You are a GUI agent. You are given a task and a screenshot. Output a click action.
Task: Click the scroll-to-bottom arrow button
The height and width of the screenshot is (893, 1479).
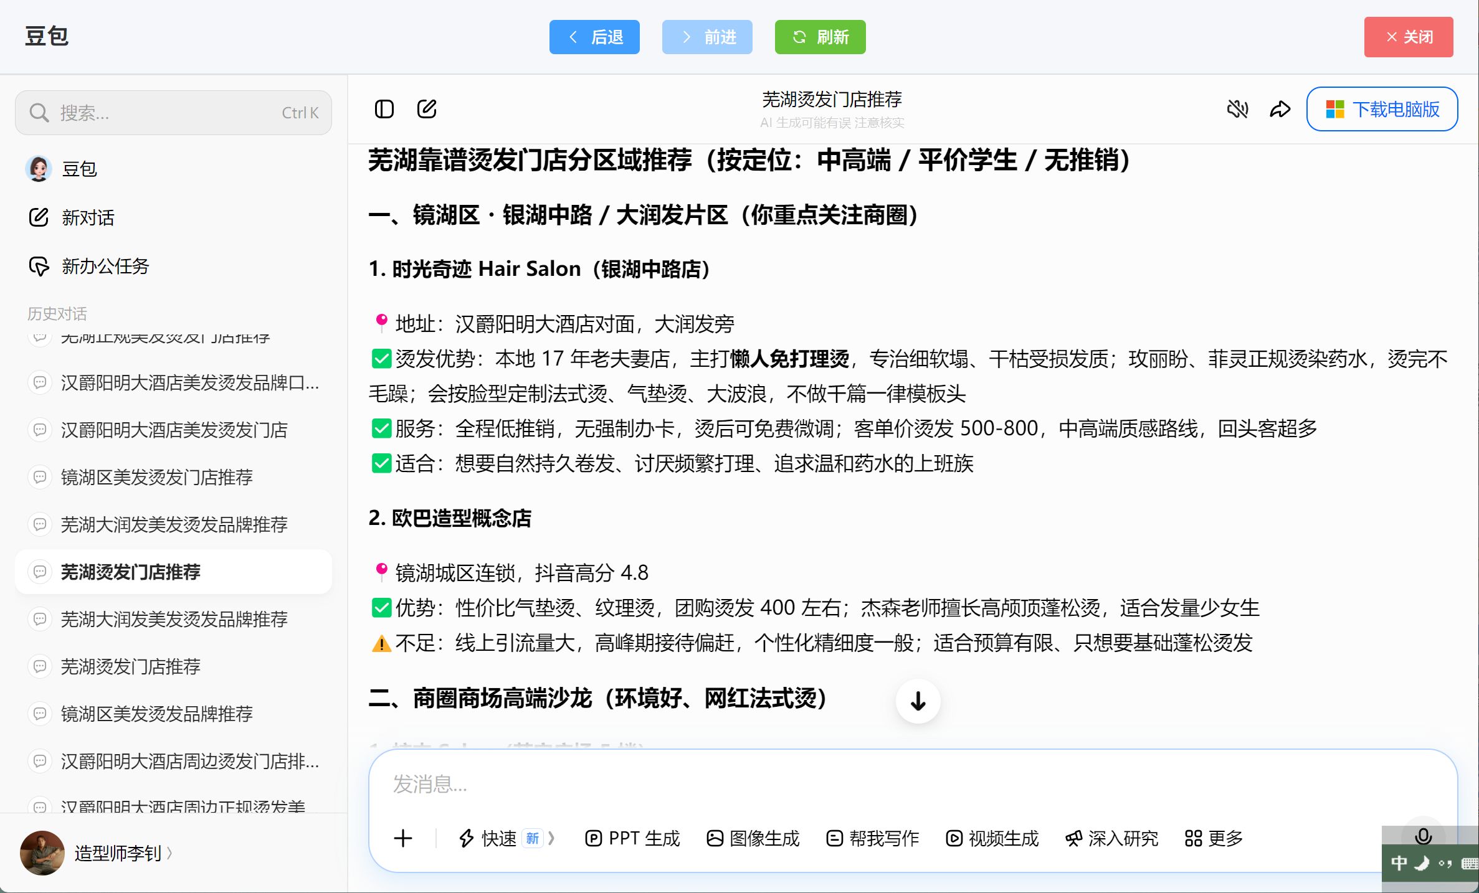click(918, 701)
